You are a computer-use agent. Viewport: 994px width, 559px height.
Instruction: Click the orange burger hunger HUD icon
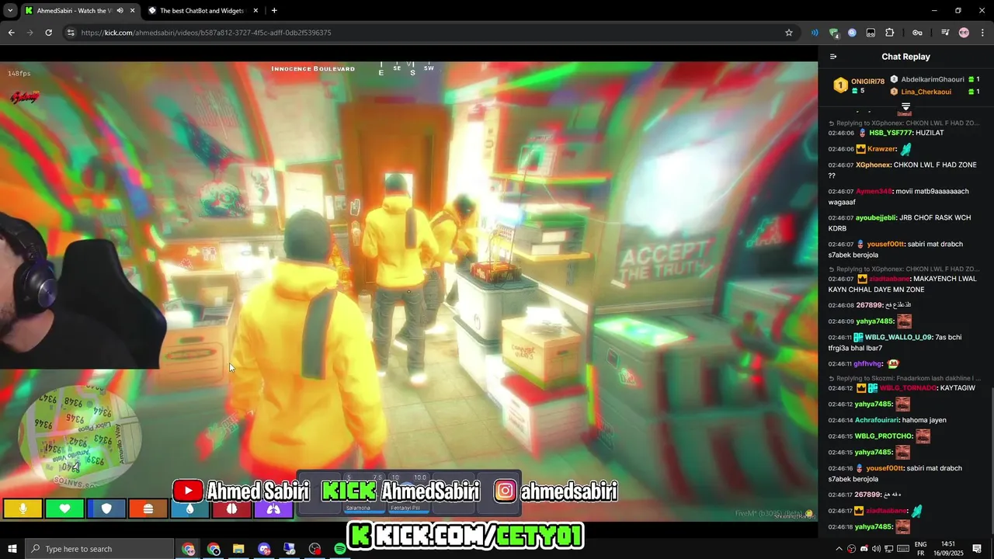tap(148, 509)
